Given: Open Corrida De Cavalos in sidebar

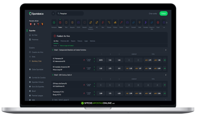Looking at the screenshot, I should click(x=37, y=78).
